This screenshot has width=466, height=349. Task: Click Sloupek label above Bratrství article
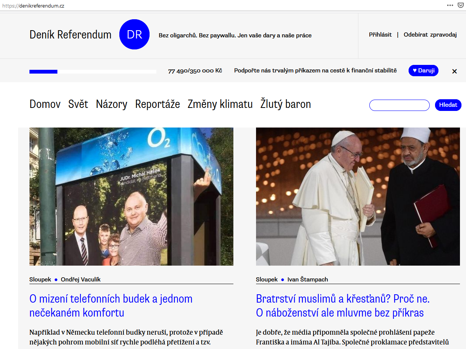pos(267,280)
